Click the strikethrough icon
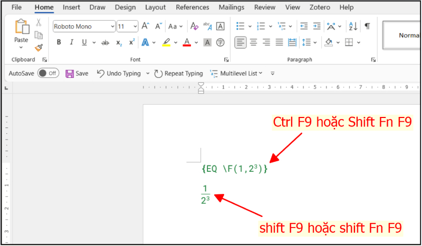The image size is (422, 246). 104,42
